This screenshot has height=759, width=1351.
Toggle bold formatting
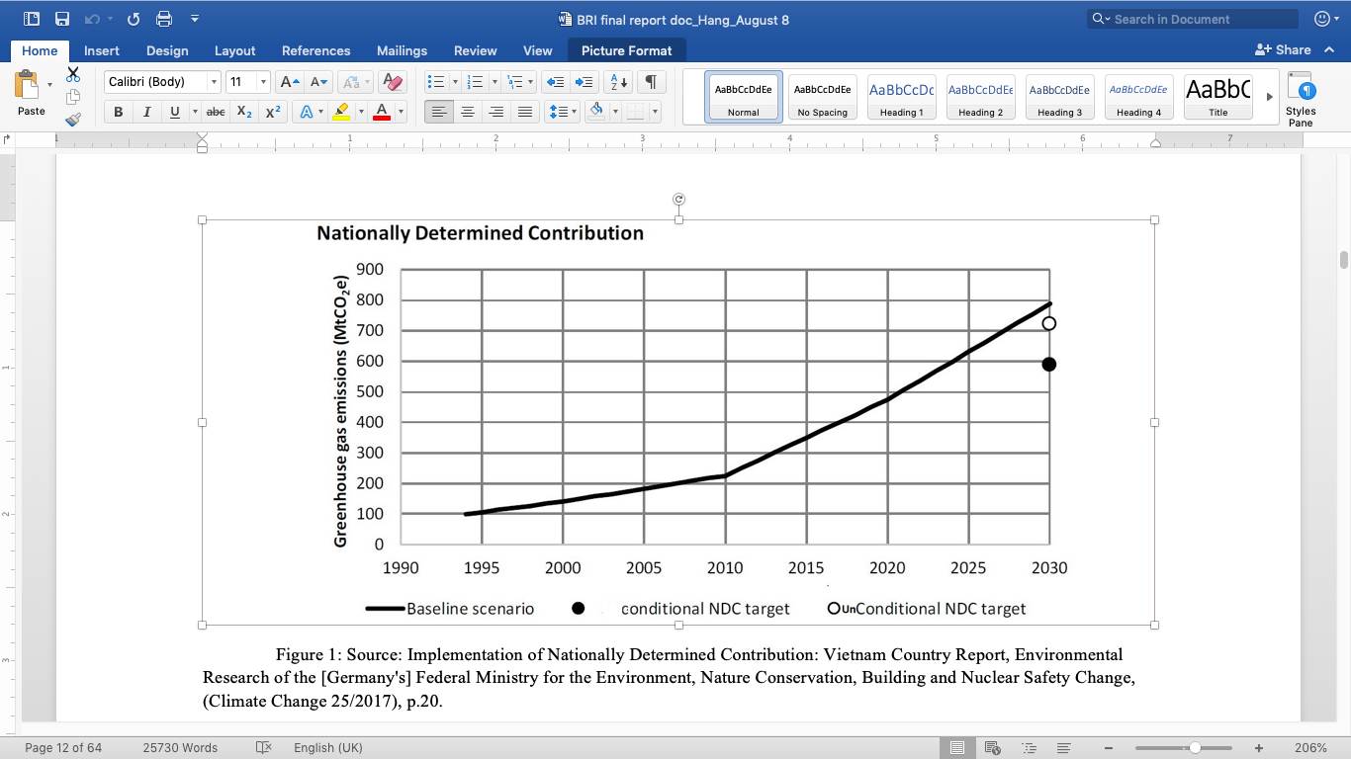pos(119,112)
